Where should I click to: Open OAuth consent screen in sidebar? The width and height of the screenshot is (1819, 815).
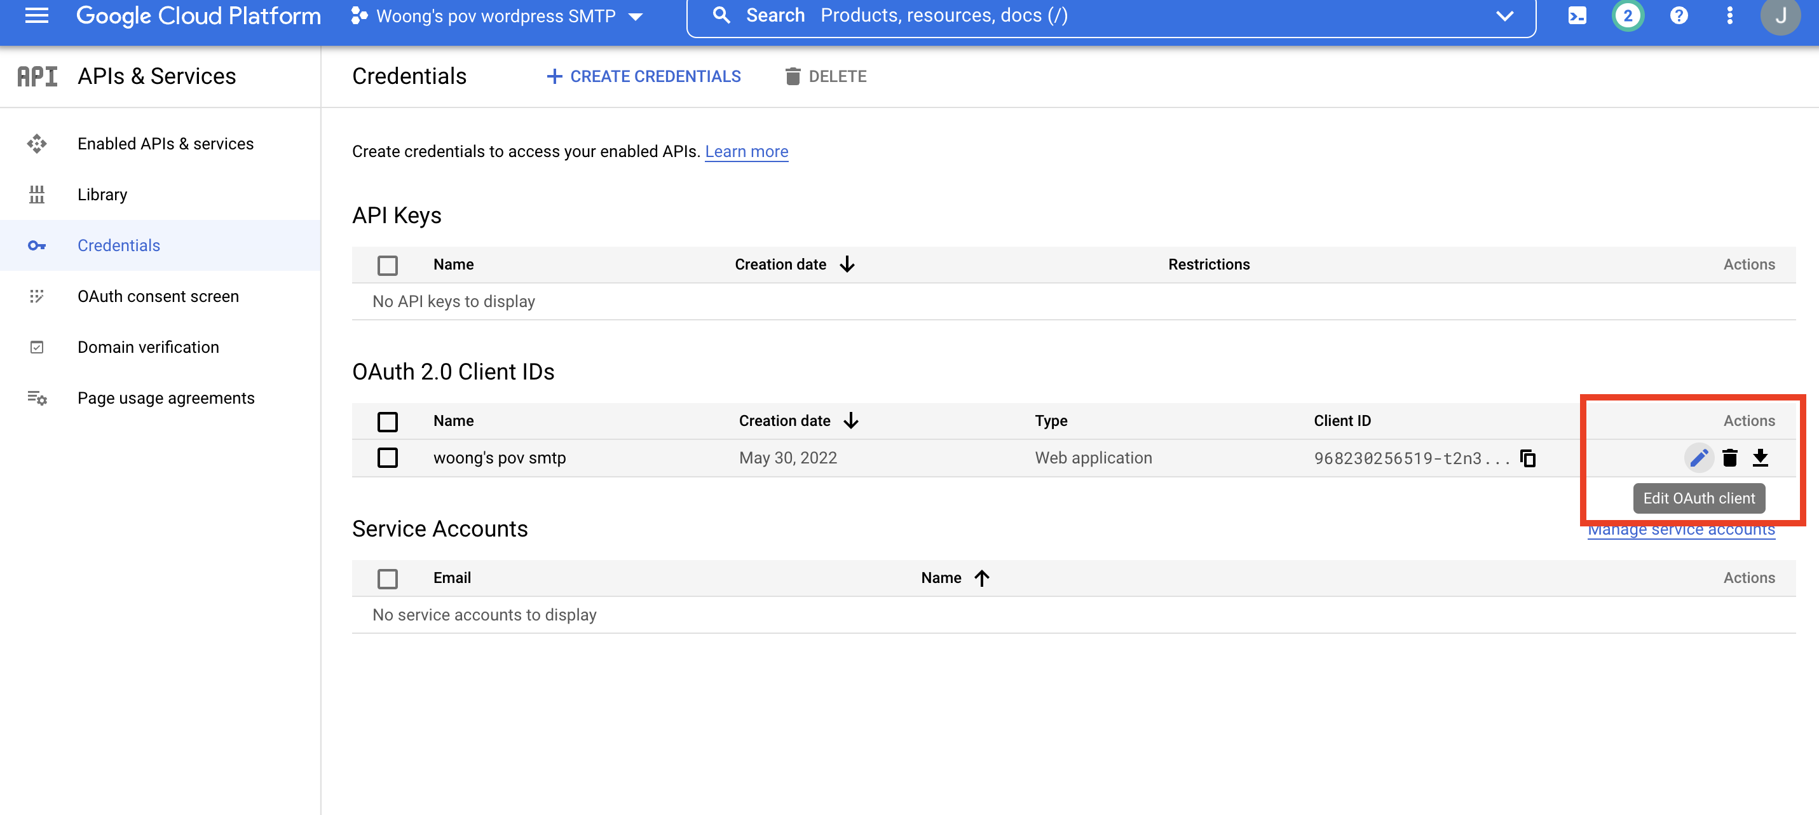(x=158, y=296)
